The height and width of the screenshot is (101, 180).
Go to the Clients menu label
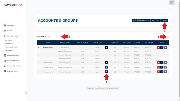[x=9, y=31]
